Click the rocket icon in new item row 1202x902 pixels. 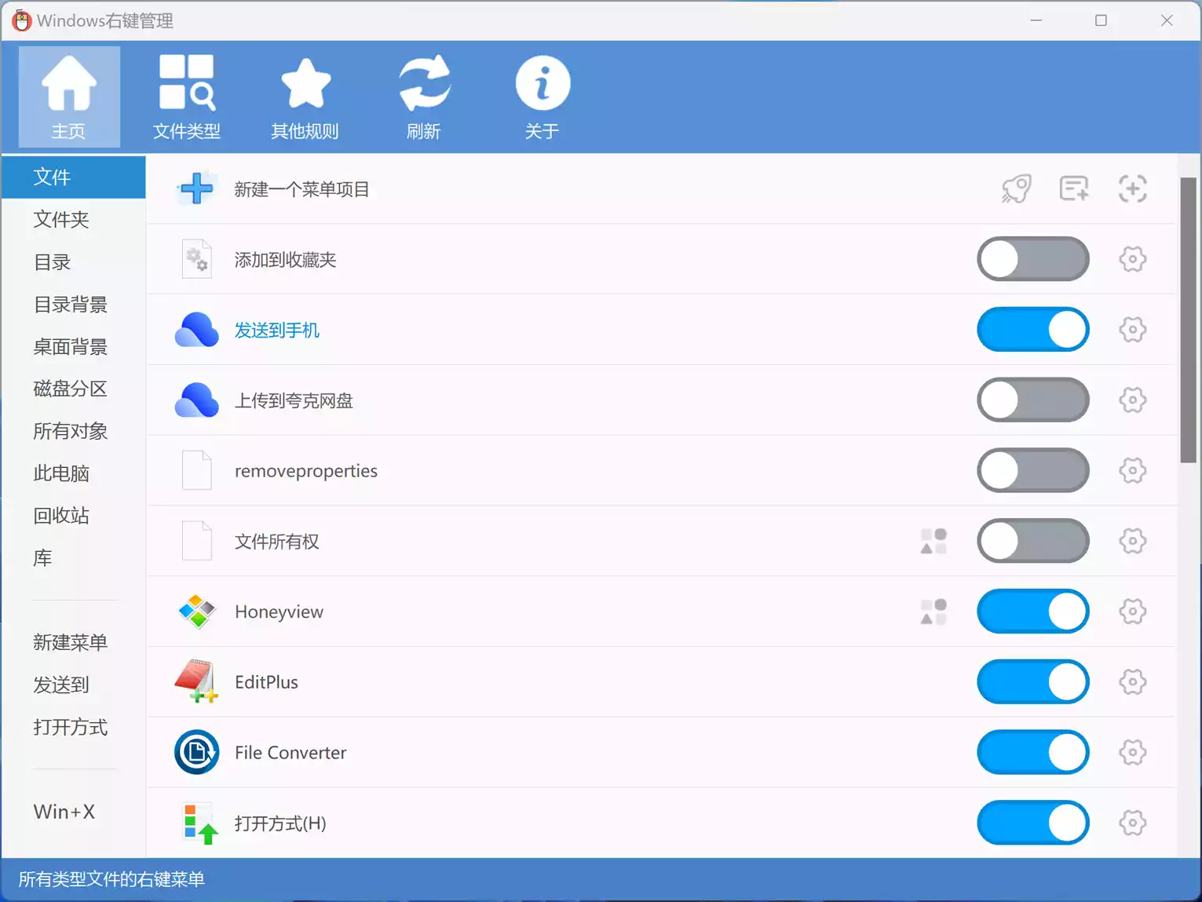pyautogui.click(x=1016, y=189)
